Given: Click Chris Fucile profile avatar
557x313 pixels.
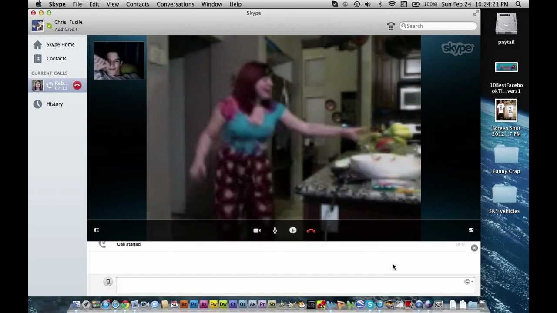Looking at the screenshot, I should pos(37,25).
